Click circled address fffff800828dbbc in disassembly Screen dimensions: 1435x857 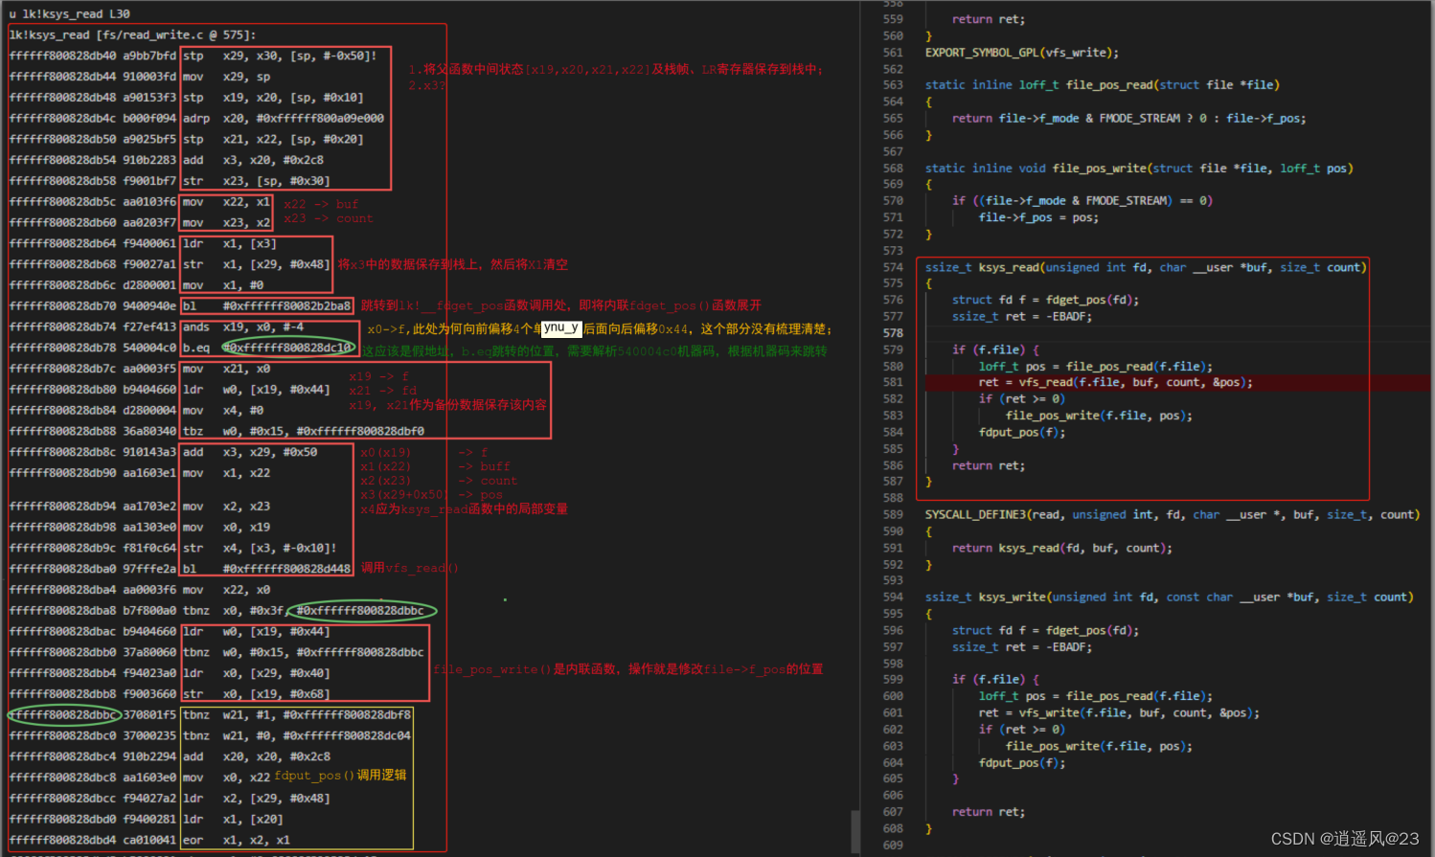pyautogui.click(x=62, y=715)
